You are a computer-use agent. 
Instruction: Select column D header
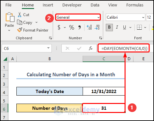(x=129, y=59)
